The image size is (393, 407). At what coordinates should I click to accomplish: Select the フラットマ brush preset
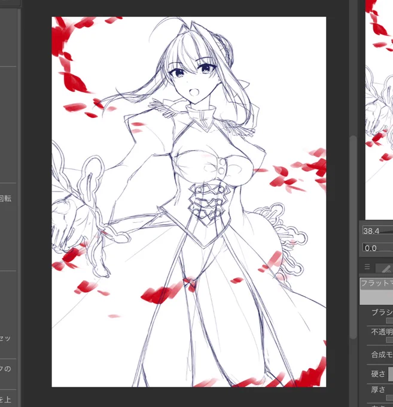[376, 291]
